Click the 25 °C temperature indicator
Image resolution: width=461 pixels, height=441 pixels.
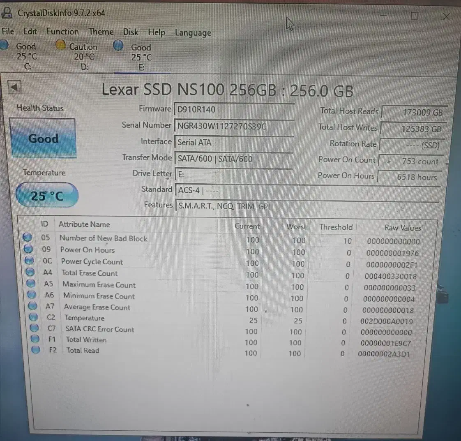click(x=46, y=196)
